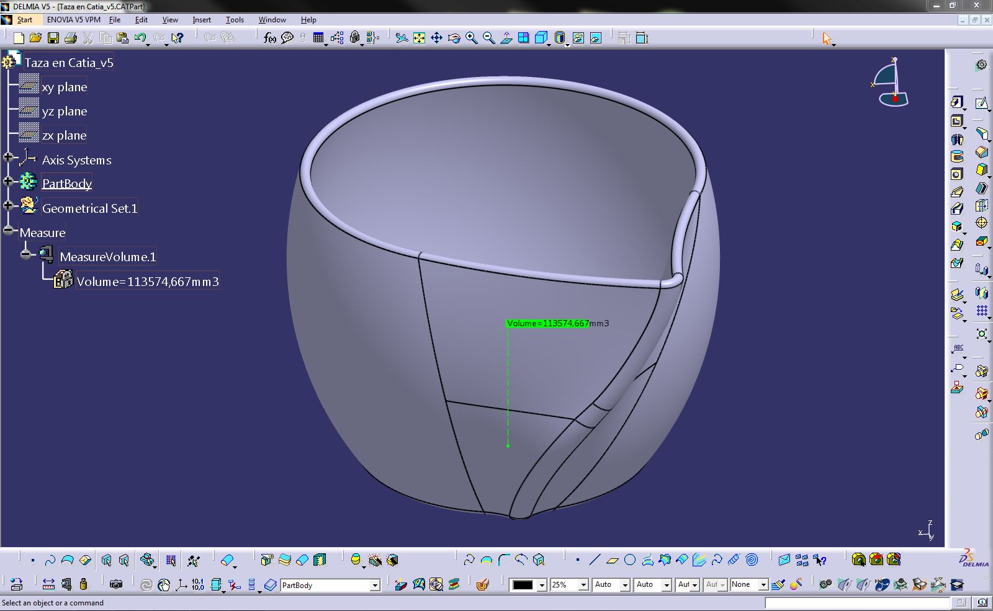Select xy plane in the tree
This screenshot has width=993, height=611.
click(65, 87)
